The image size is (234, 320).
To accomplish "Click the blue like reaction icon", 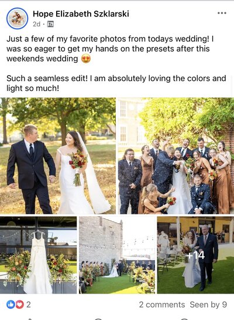I will click(x=11, y=304).
